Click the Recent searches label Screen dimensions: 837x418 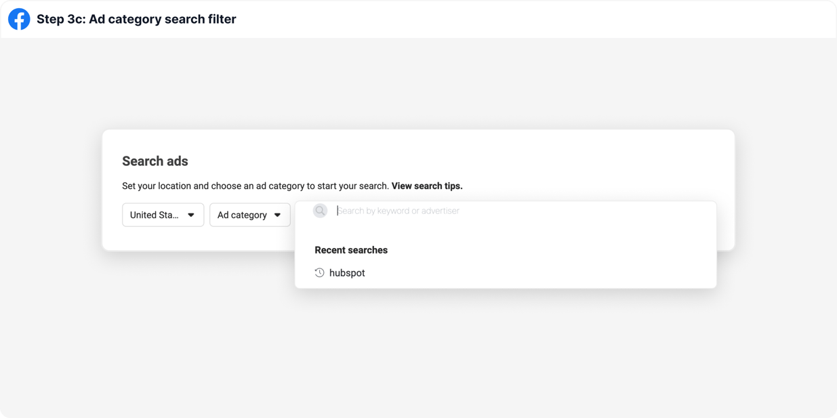[351, 250]
